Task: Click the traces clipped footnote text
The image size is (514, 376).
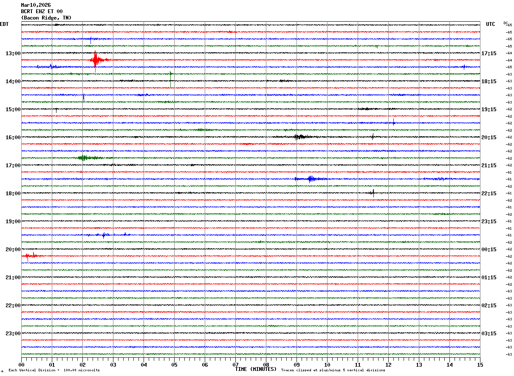Action: pos(333,370)
